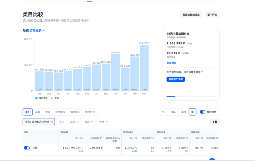This screenshot has width=255, height=161.
Task: Switch to the 价格阶段 tab
Action: coord(60,112)
